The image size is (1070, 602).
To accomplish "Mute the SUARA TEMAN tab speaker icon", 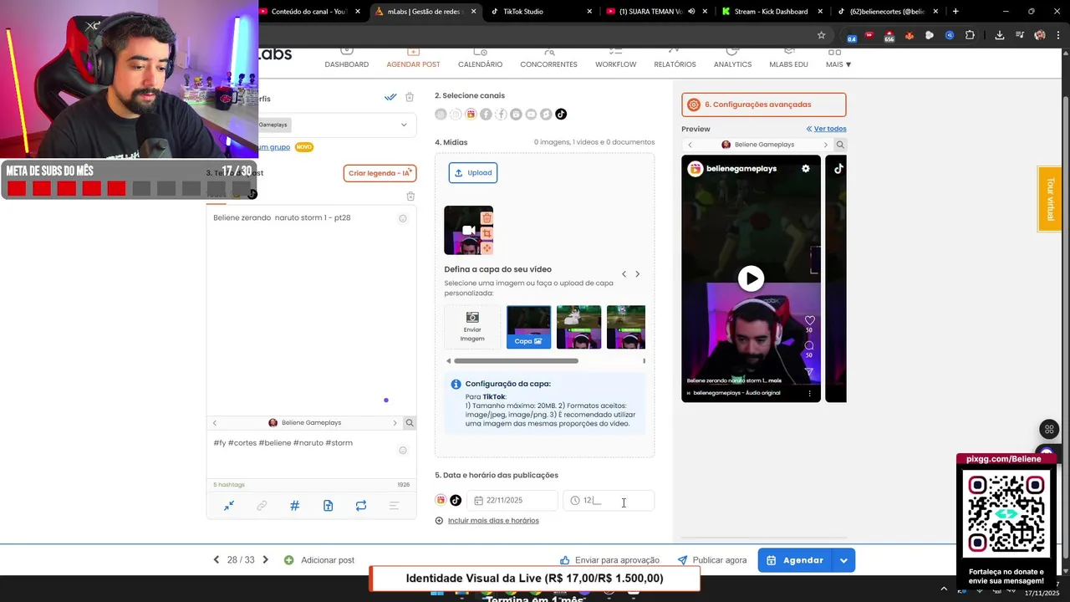I will pos(690,12).
